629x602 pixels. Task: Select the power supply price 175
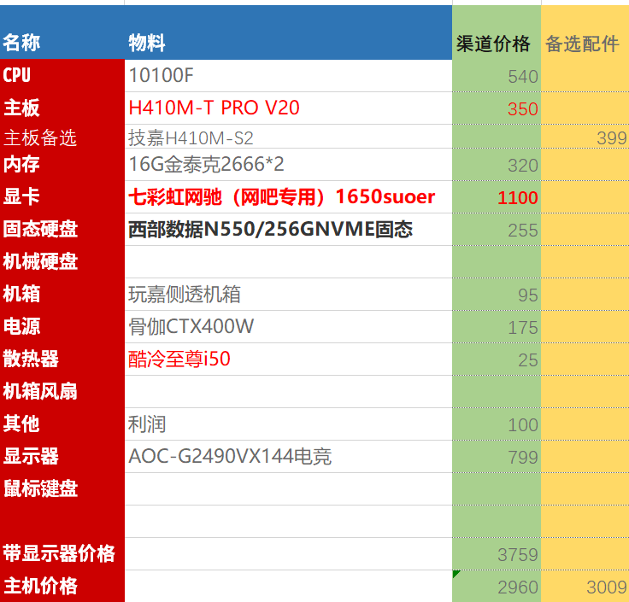(x=497, y=327)
